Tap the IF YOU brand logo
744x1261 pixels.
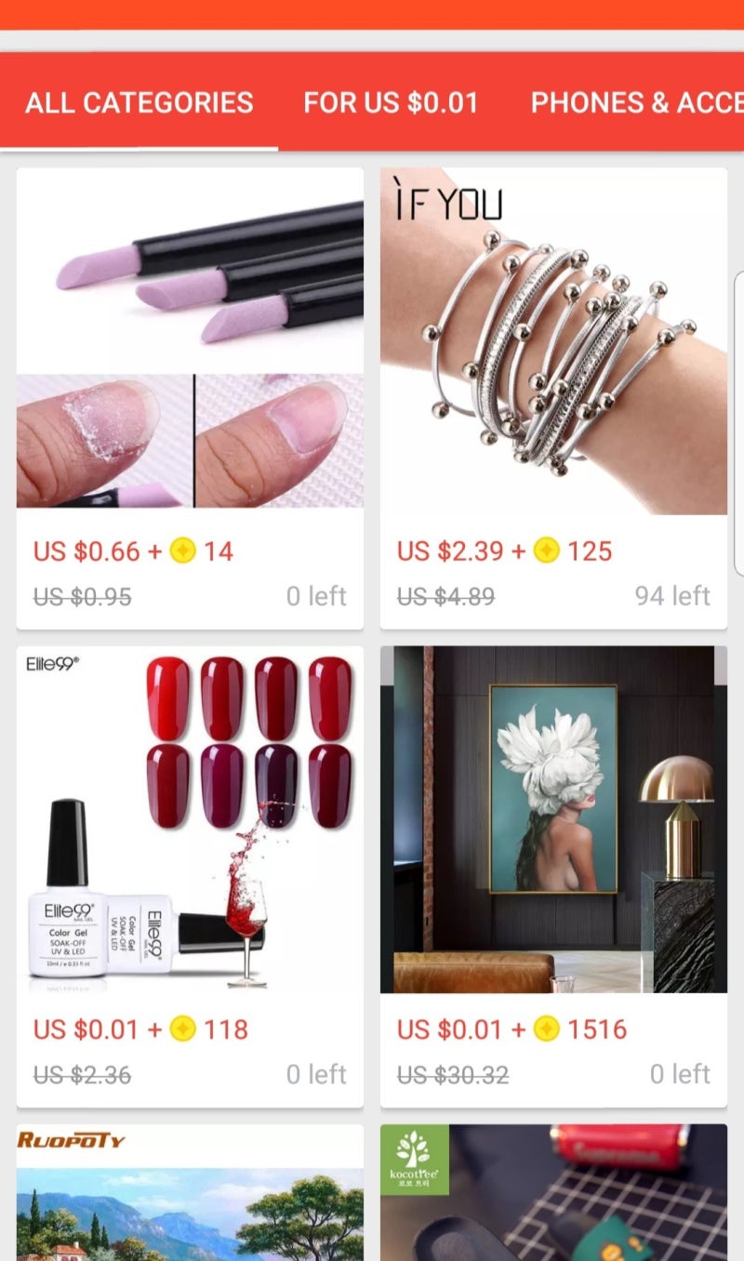447,200
